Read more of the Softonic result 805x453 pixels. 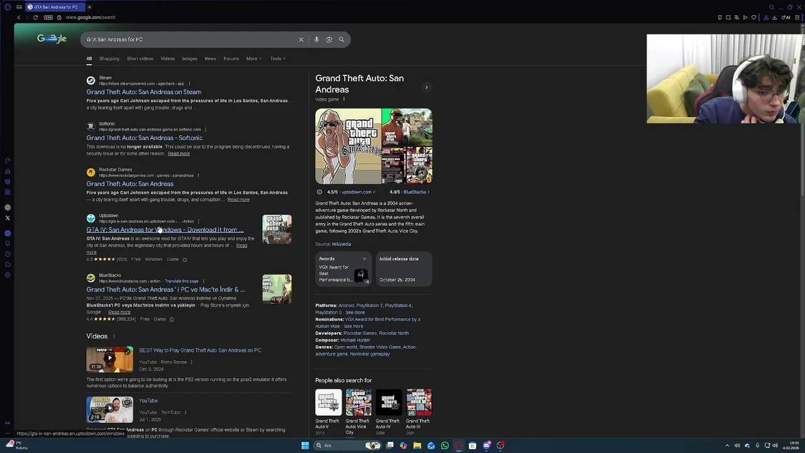coord(179,154)
